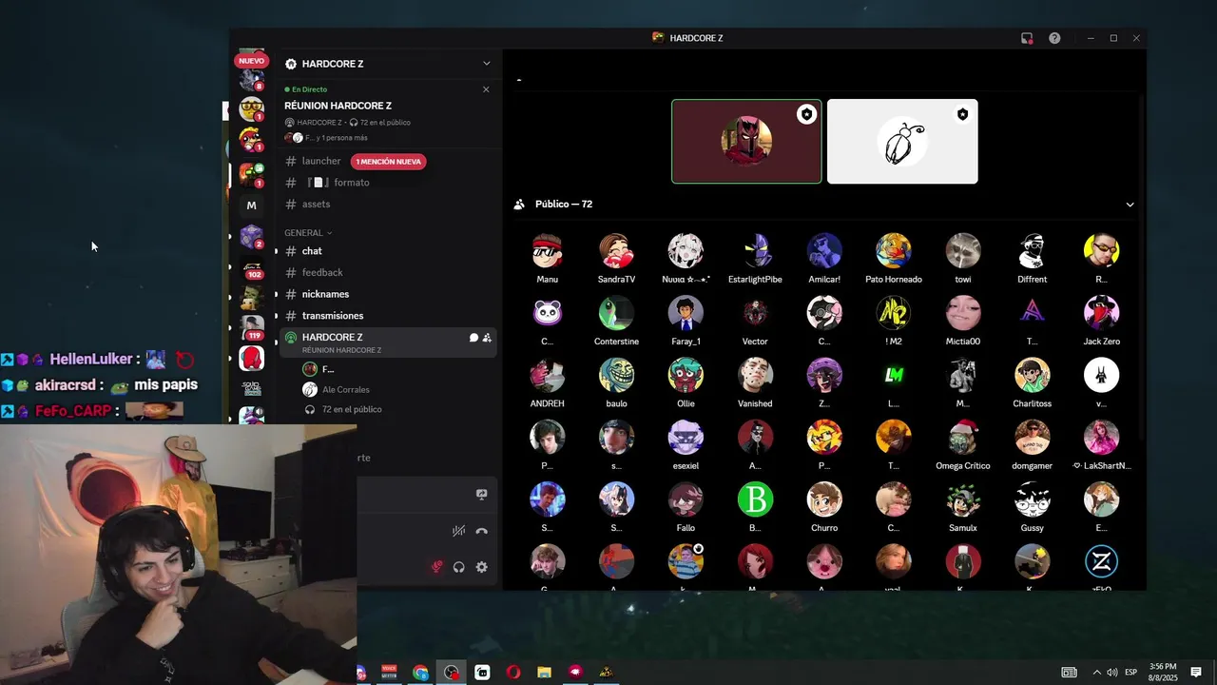This screenshot has width=1217, height=685.
Task: Click the 'RÉUNION HARDCORE Z' live event title
Action: click(338, 106)
